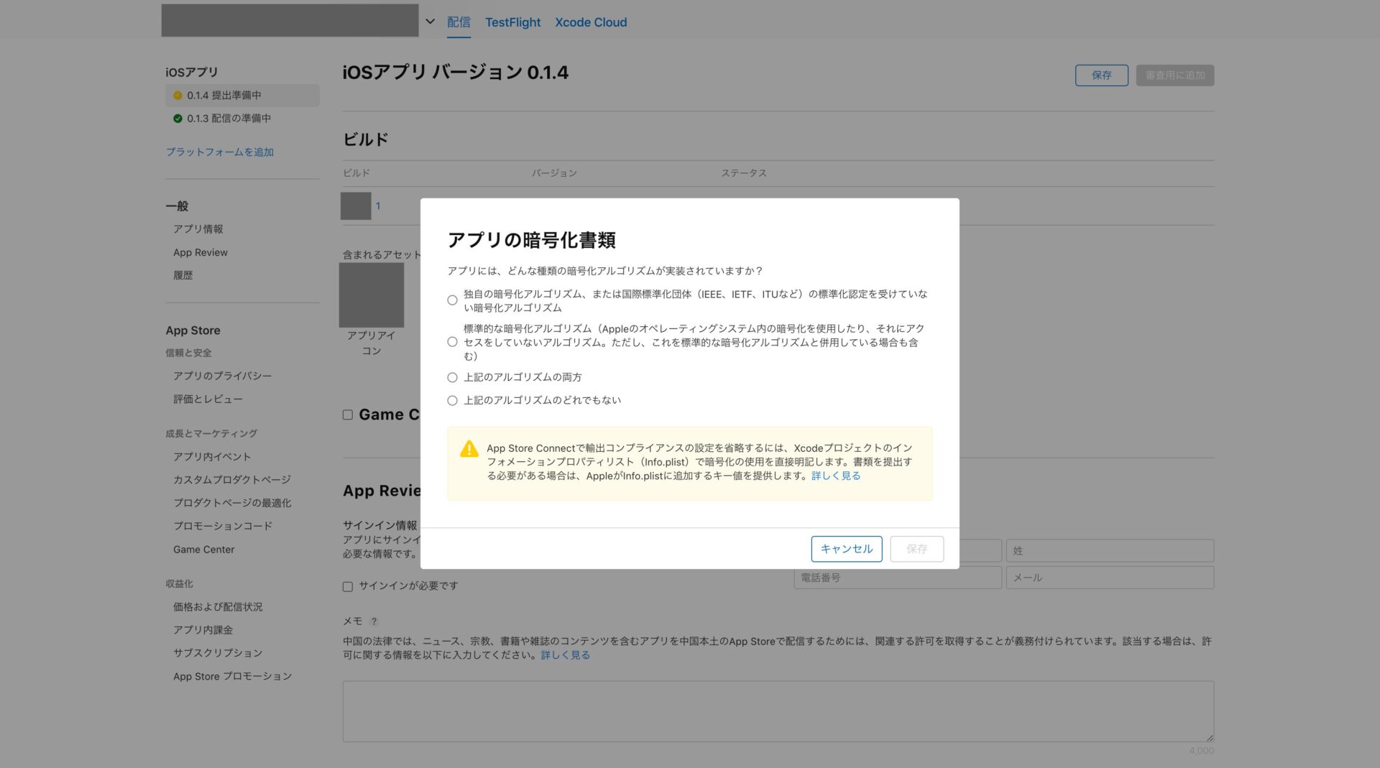Select proprietary encryption algorithm radio option
1380x768 pixels.
[x=452, y=300]
